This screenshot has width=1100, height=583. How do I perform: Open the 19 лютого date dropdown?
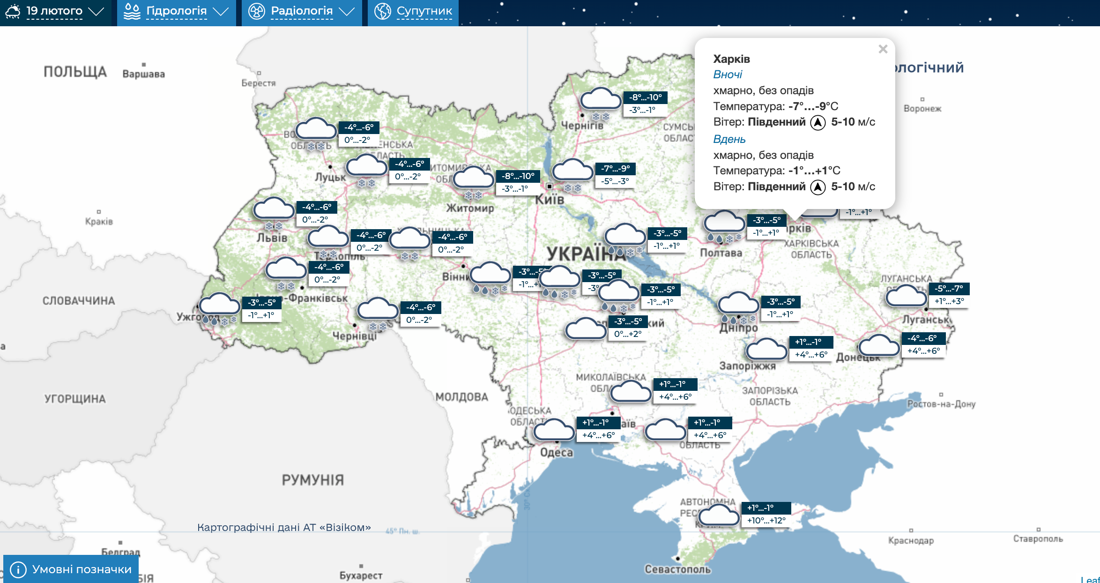(x=55, y=11)
